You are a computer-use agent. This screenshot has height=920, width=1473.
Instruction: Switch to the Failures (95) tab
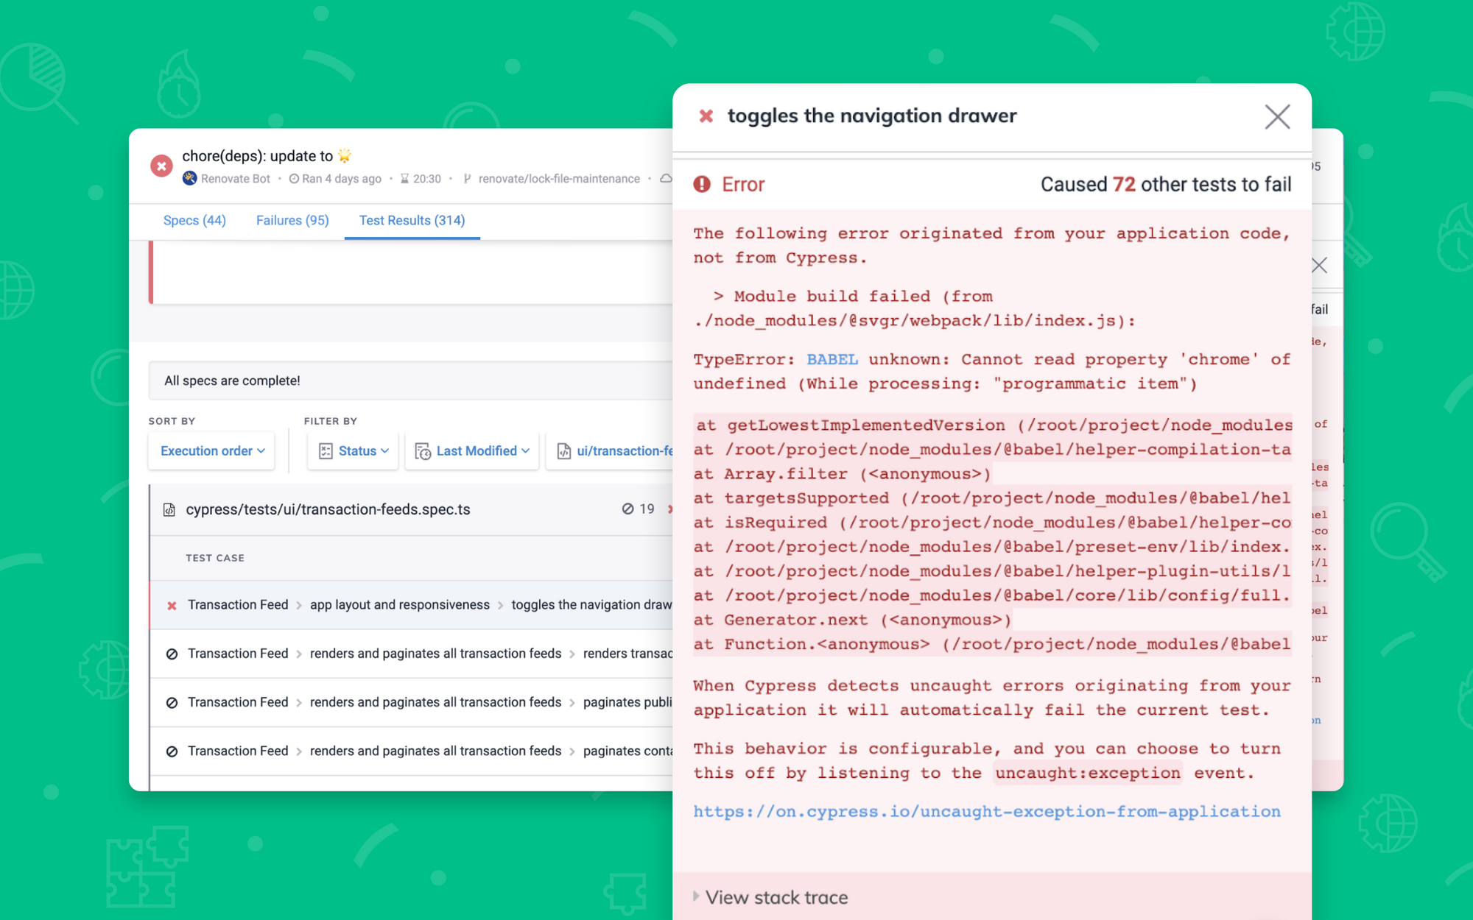292,220
